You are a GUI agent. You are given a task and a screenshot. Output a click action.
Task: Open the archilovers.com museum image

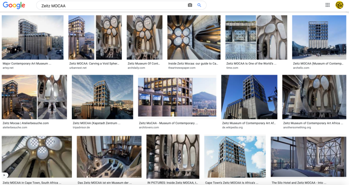[x=177, y=97]
